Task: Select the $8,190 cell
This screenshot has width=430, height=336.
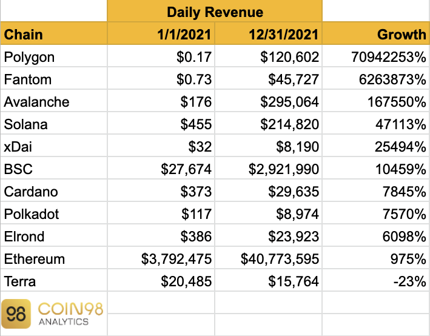Action: click(269, 146)
